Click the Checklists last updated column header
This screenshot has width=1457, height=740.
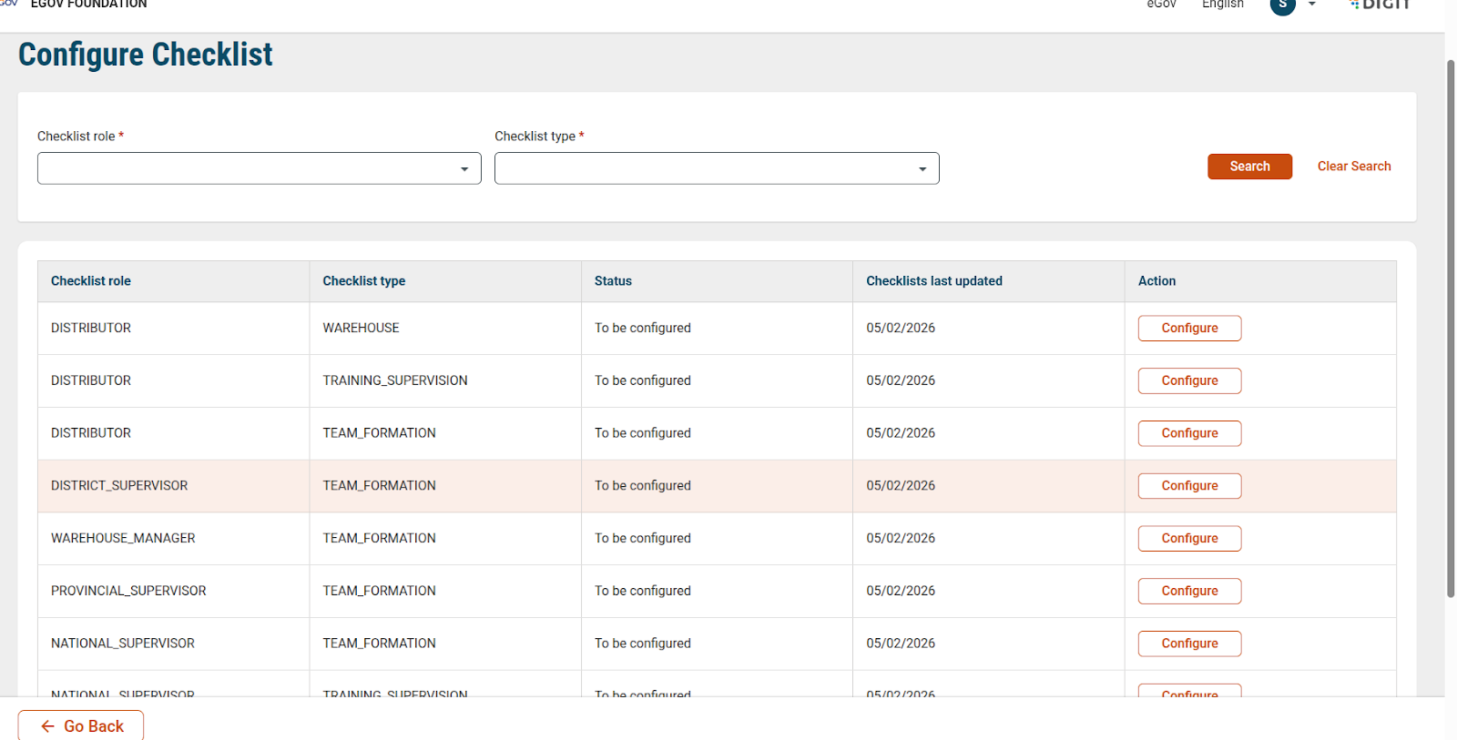click(x=934, y=281)
